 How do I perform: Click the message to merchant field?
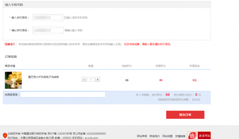point(63,94)
